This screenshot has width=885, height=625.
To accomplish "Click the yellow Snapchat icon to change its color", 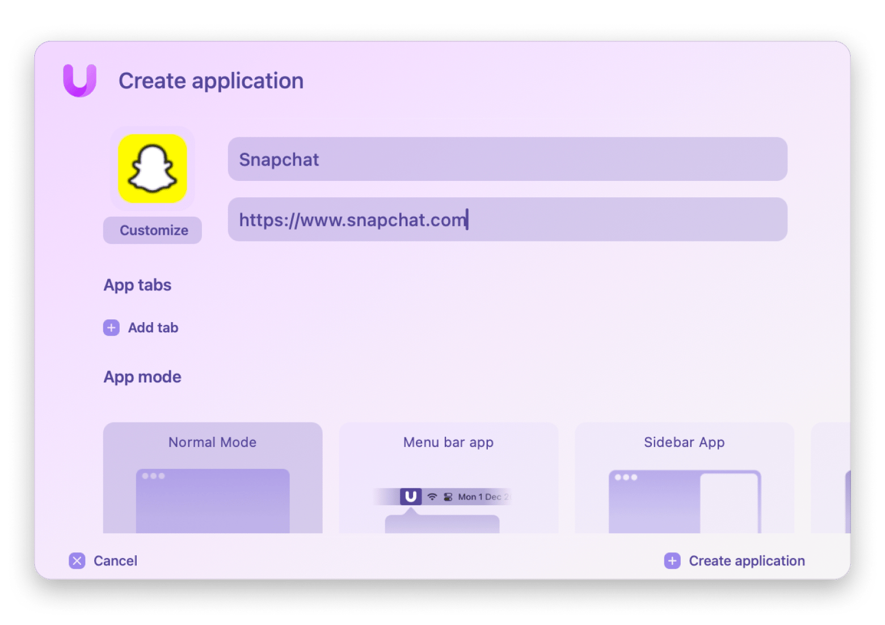I will (151, 169).
